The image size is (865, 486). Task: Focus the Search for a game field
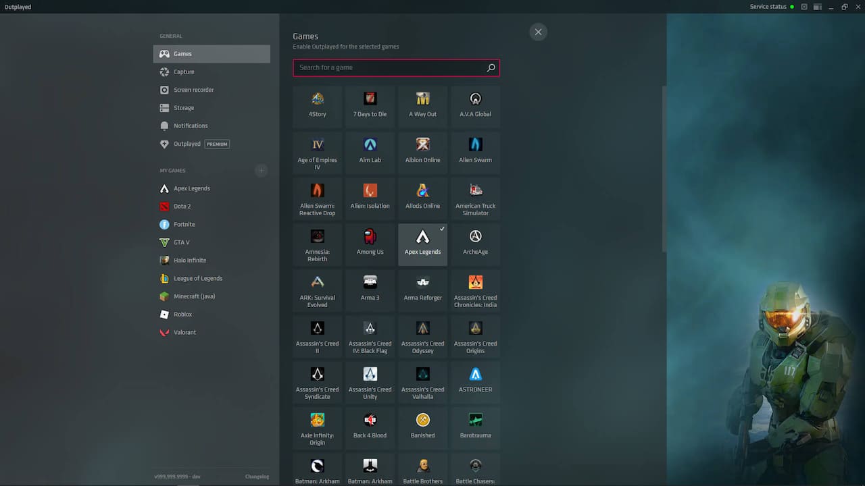[396, 67]
